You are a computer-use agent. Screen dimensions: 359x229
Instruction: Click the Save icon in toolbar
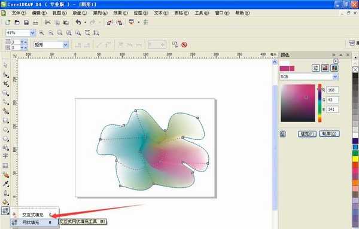coord(26,22)
